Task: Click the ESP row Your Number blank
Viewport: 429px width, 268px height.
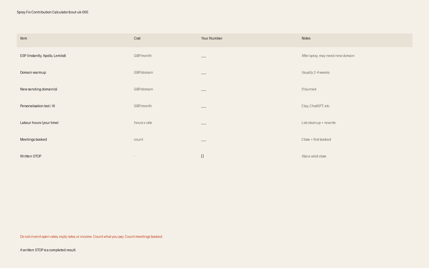Action: (203, 56)
